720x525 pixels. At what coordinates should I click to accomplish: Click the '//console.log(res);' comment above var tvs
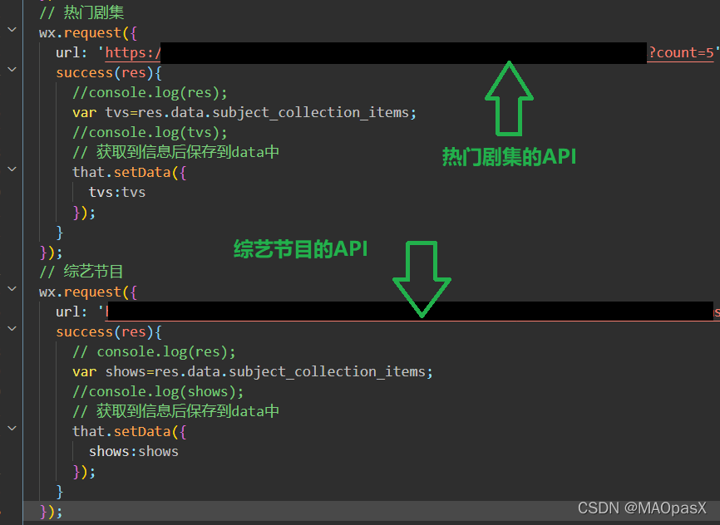tap(150, 93)
